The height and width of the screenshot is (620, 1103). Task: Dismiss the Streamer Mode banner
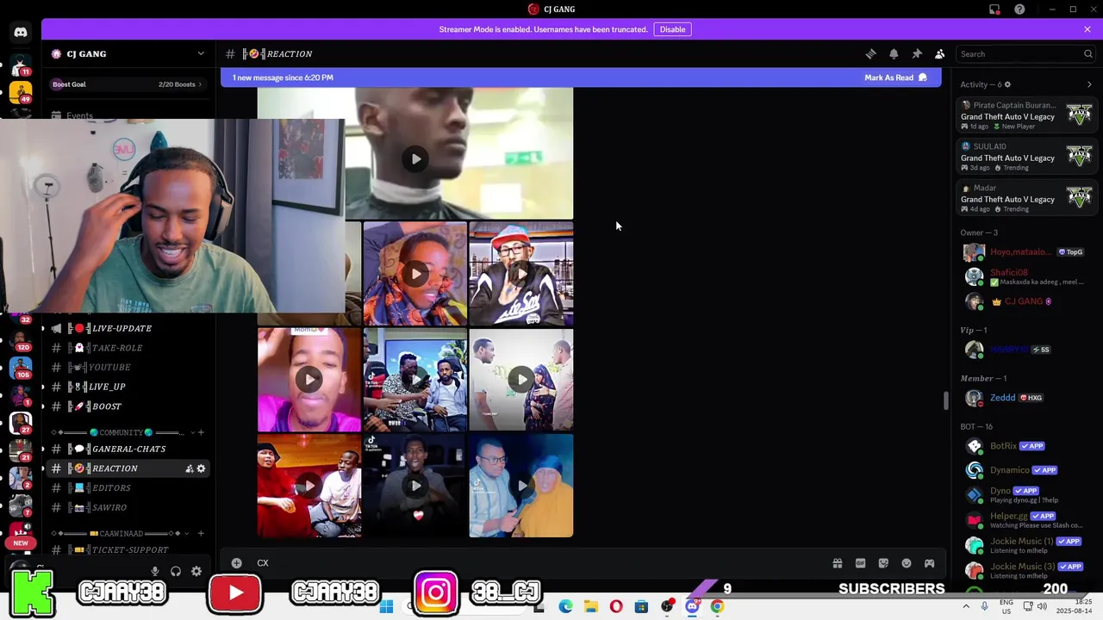(x=1087, y=29)
